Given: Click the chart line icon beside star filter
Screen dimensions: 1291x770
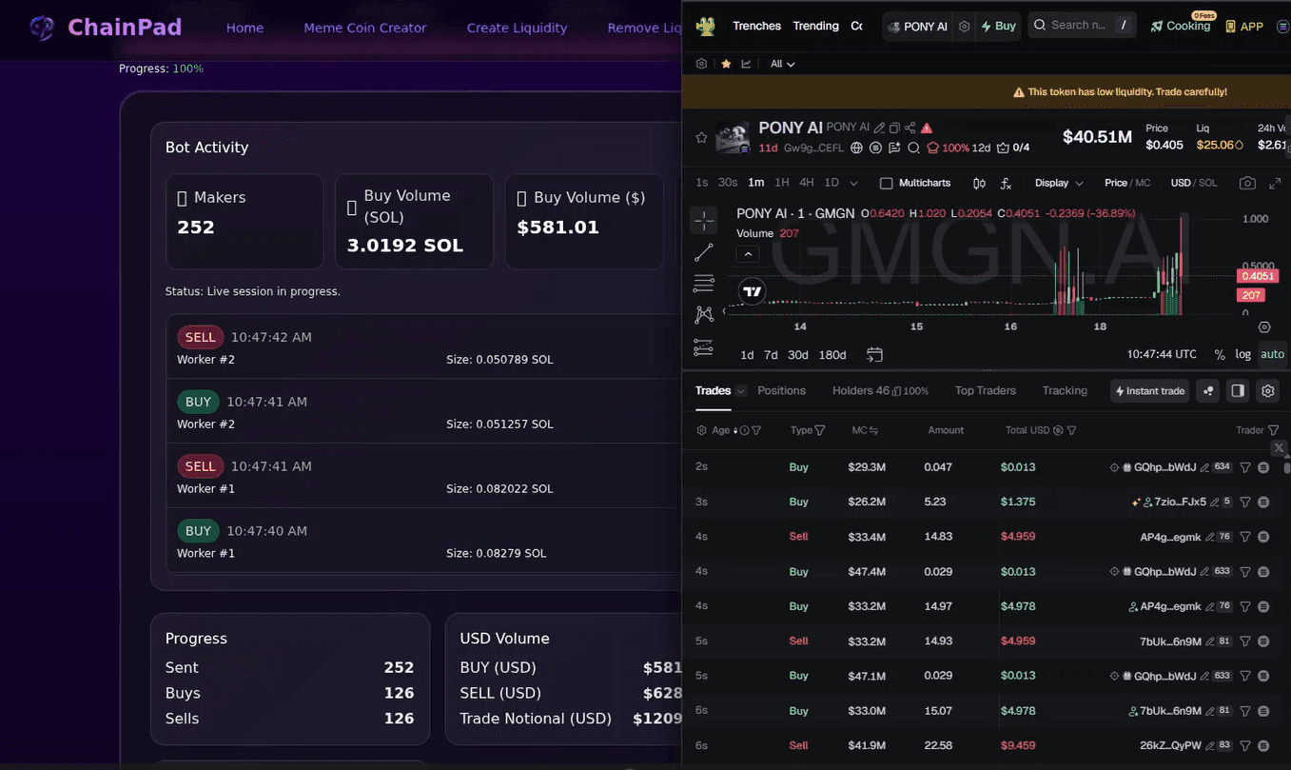Looking at the screenshot, I should tap(747, 64).
